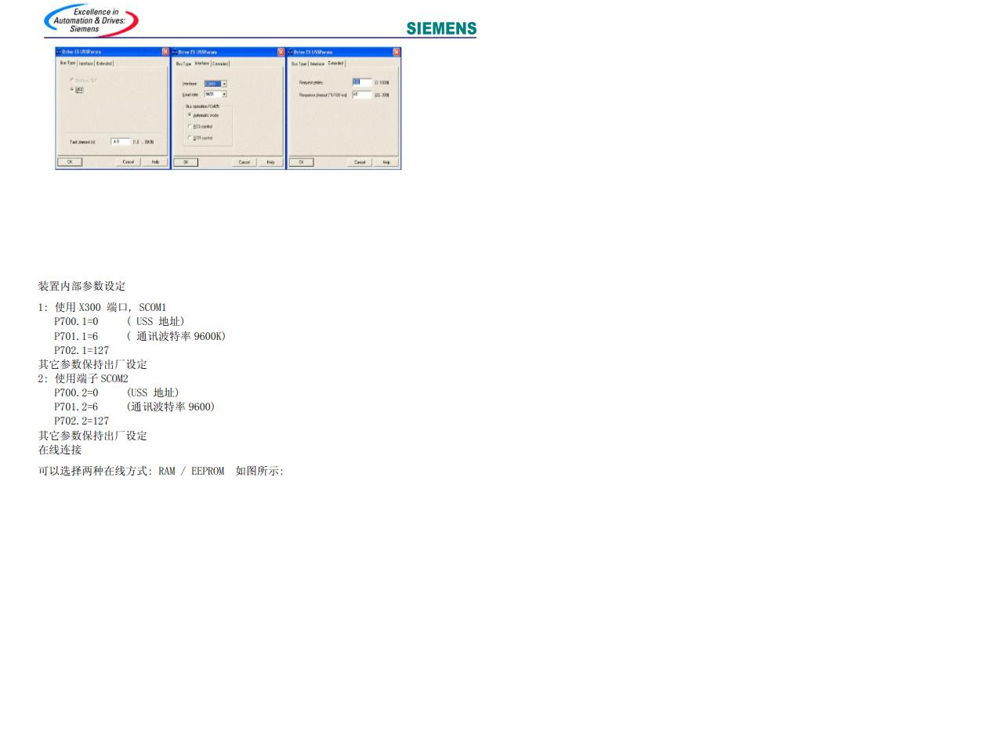Select the USS radio button in Bus Type dialog
Image resolution: width=1003 pixels, height=752 pixels.
[72, 89]
